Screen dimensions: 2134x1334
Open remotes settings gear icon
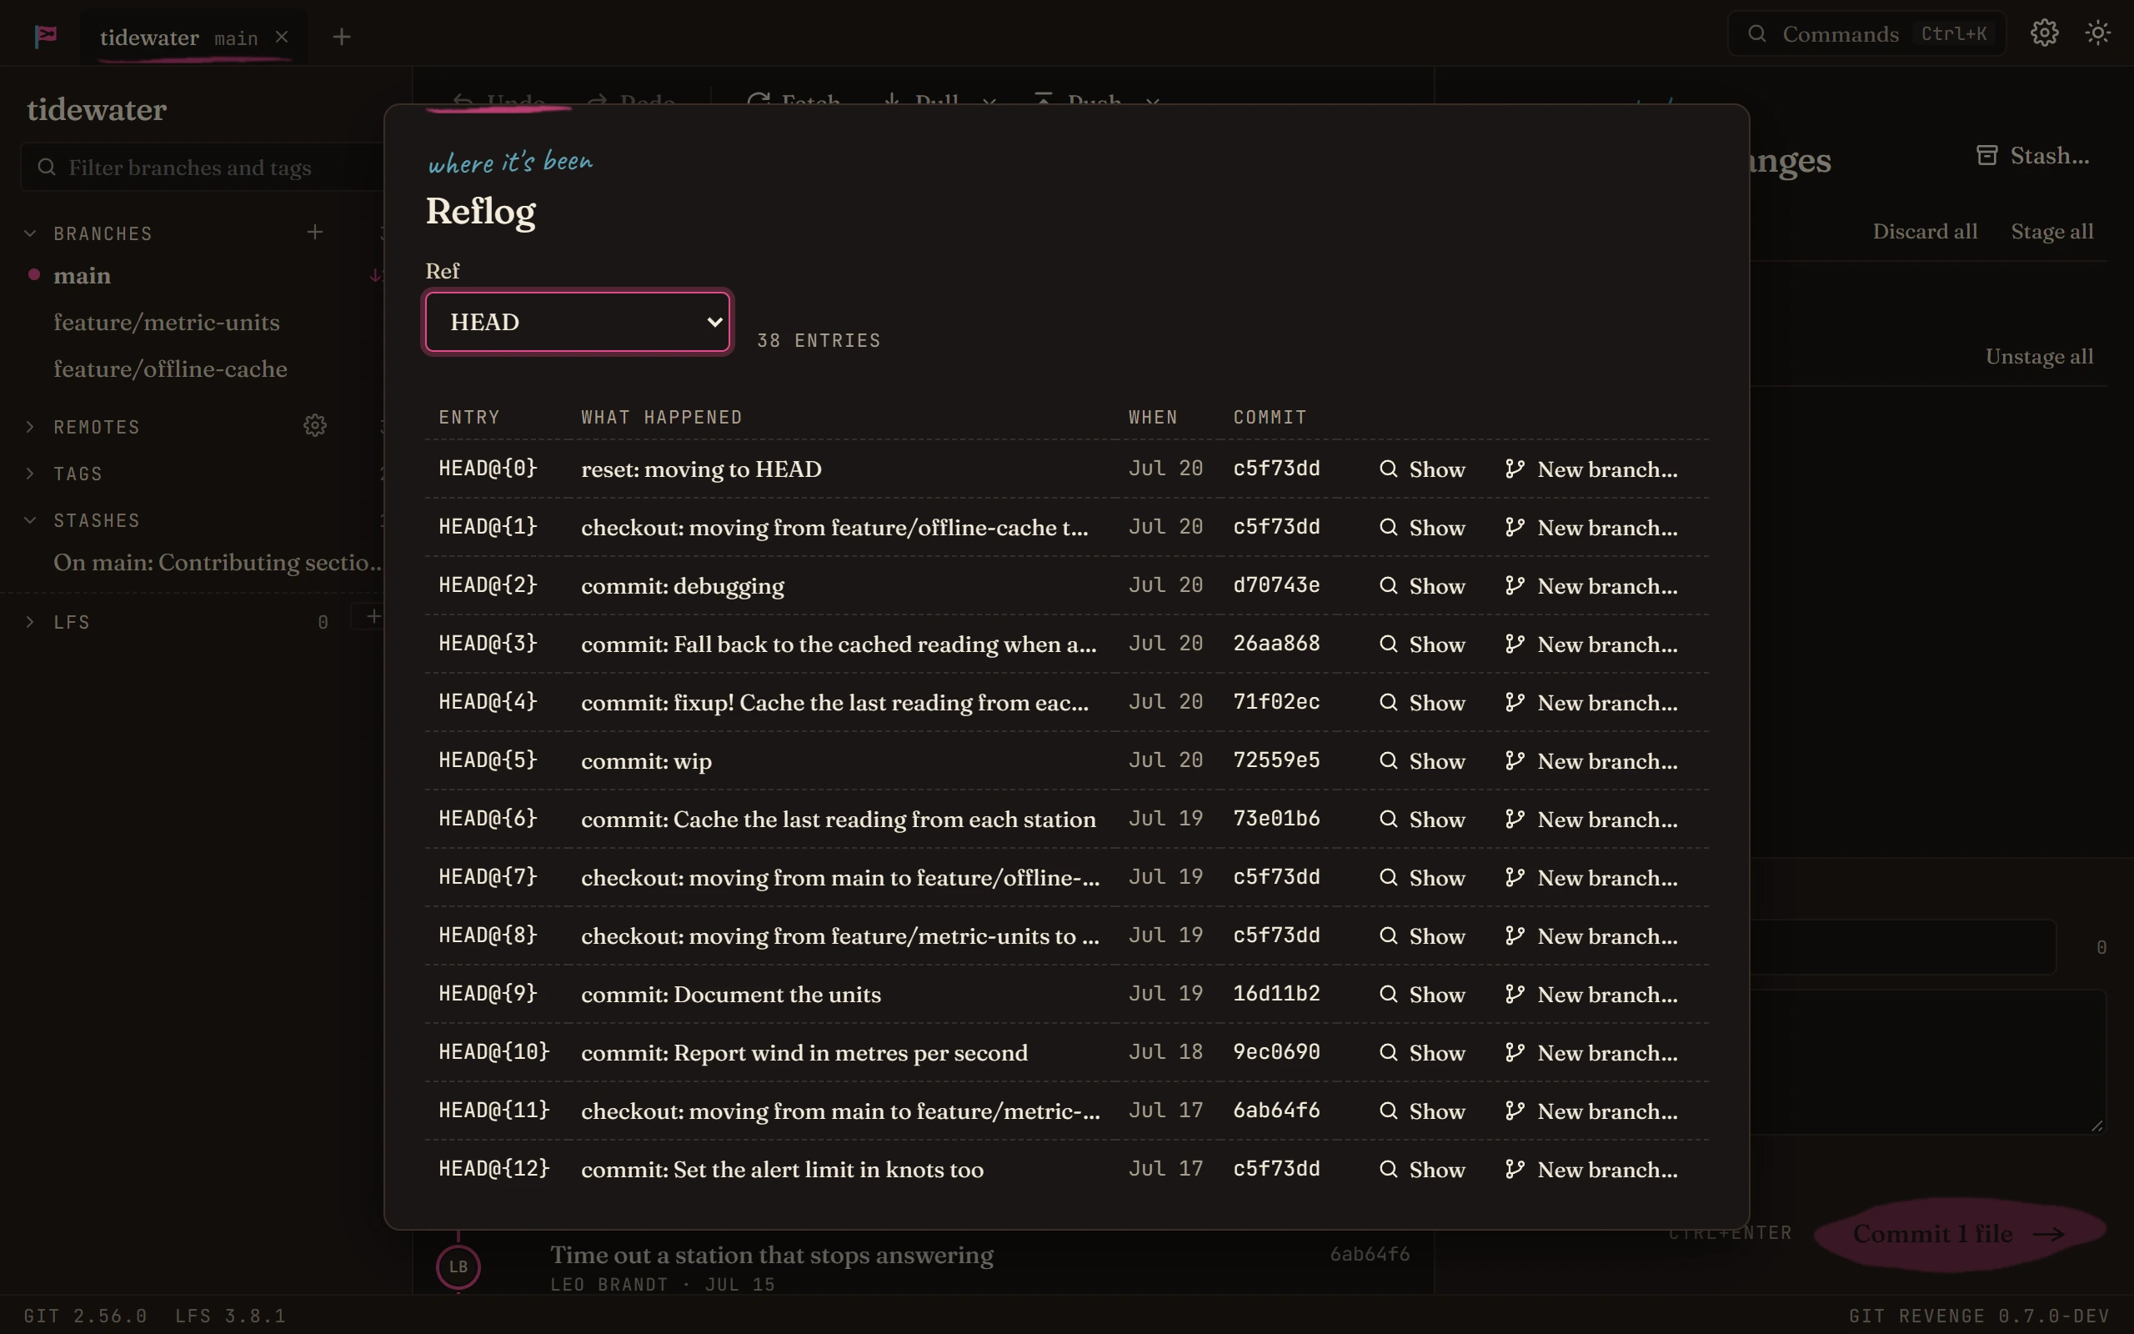point(315,426)
